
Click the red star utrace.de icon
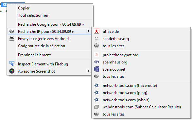(97, 31)
